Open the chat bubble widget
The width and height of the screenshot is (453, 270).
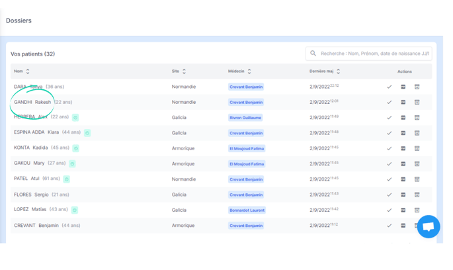coord(428,227)
